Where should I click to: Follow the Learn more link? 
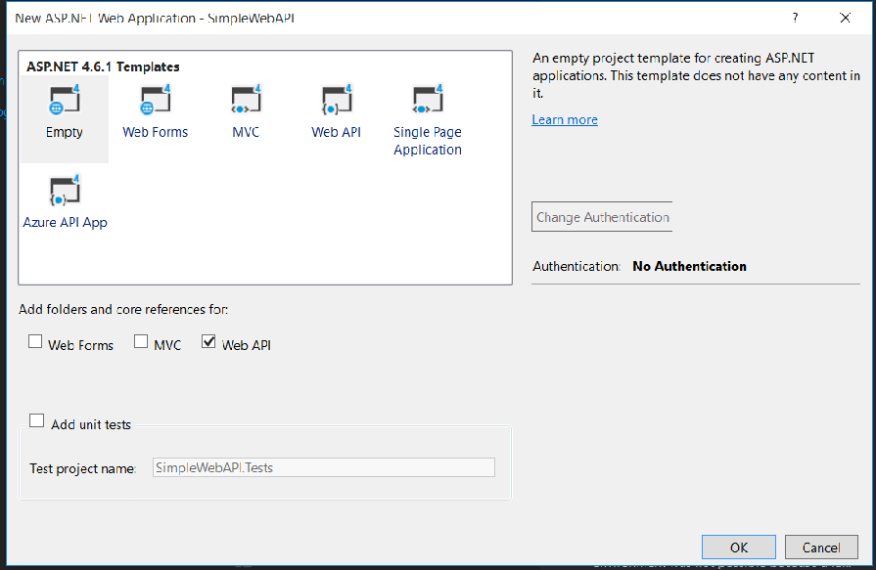tap(565, 119)
